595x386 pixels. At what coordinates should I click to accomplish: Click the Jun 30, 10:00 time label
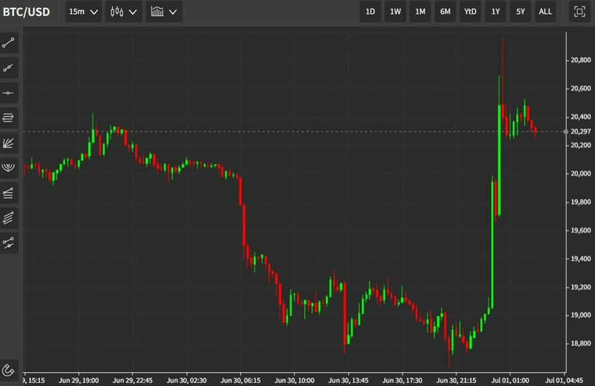coord(294,380)
